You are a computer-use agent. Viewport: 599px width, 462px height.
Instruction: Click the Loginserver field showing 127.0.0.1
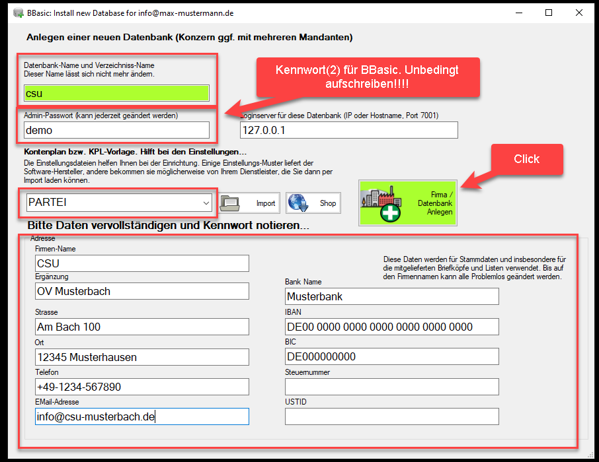349,130
